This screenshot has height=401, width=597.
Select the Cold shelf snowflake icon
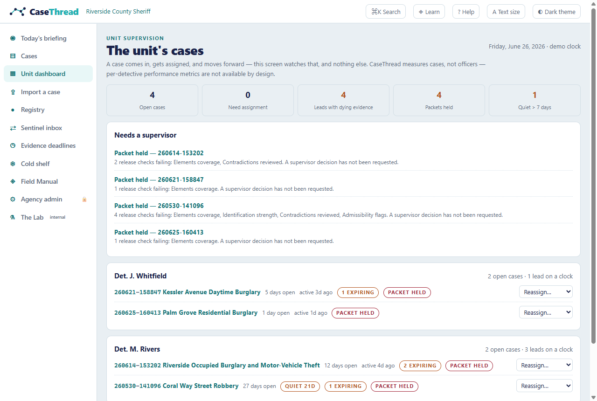tap(13, 164)
